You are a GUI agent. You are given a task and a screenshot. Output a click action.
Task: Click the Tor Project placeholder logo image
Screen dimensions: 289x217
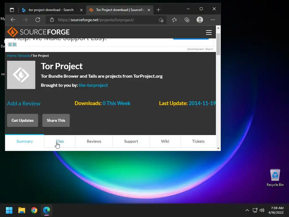(x=21, y=75)
